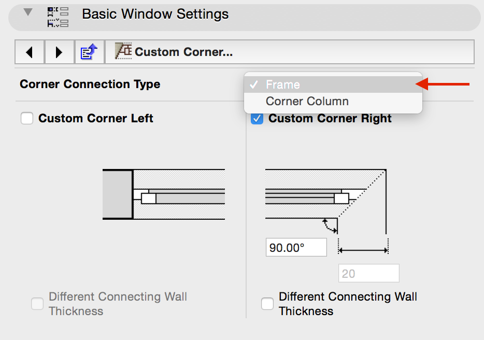Enable the Custom Corner Left checkbox
The width and height of the screenshot is (484, 340).
[27, 119]
